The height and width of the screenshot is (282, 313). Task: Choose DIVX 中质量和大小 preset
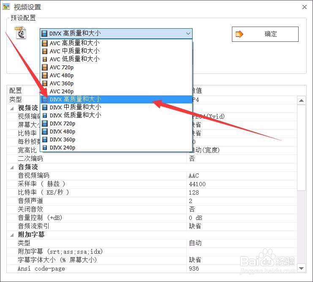point(116,108)
